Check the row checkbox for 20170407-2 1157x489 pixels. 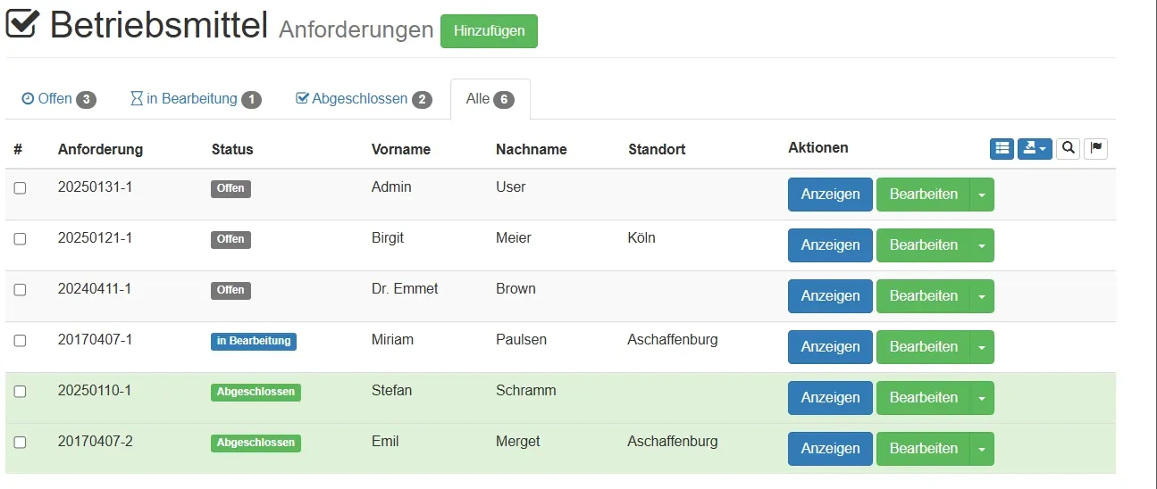[x=20, y=443]
